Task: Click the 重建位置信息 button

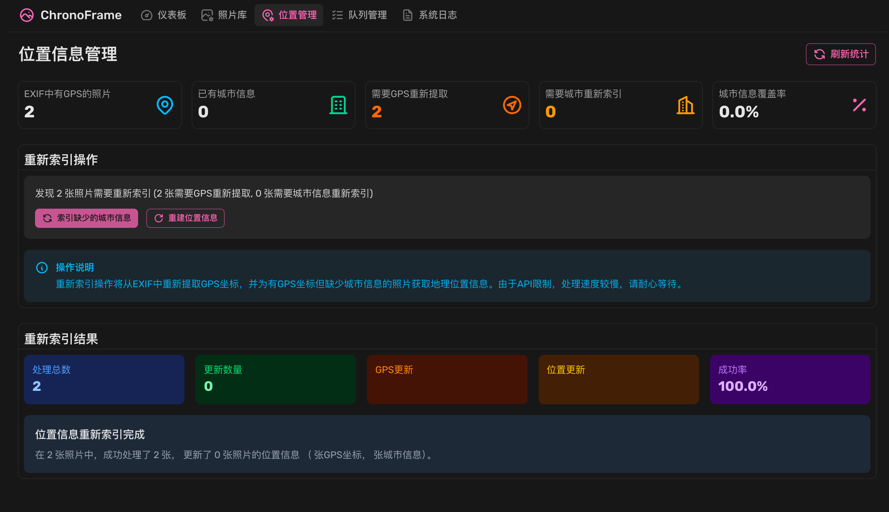Action: tap(185, 218)
